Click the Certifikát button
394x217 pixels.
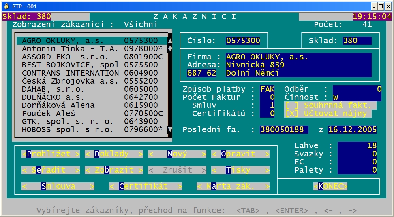click(146, 186)
